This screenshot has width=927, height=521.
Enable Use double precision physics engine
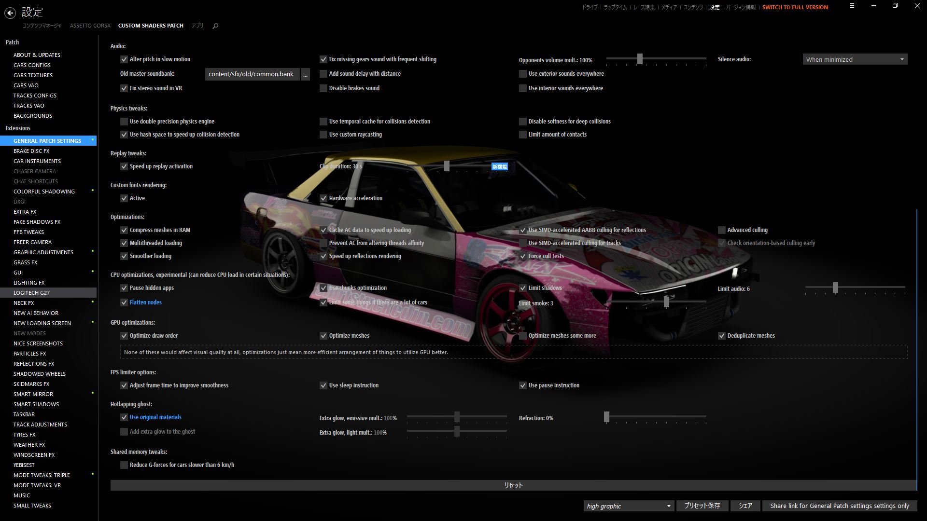124,122
